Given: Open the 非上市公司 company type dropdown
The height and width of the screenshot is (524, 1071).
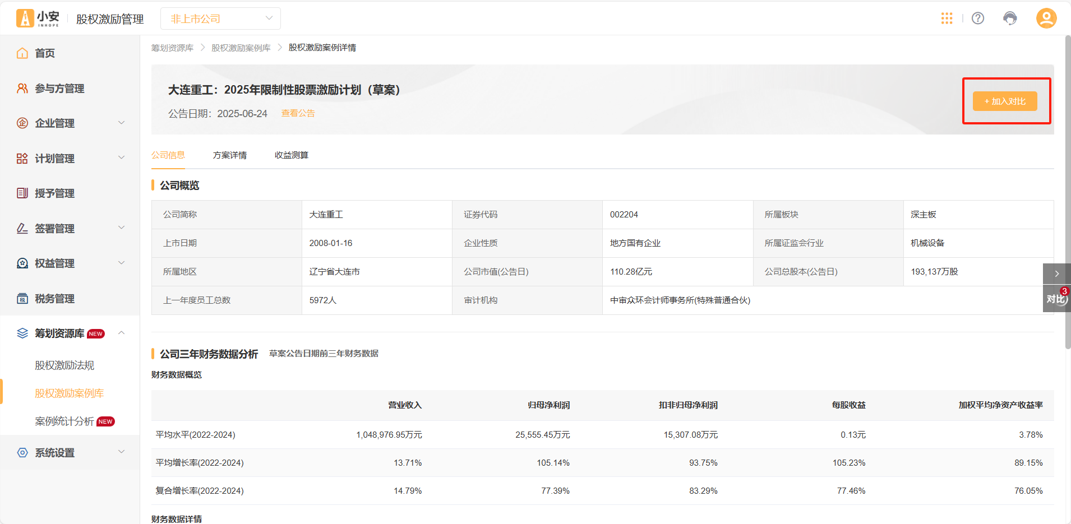Looking at the screenshot, I should click(x=220, y=18).
